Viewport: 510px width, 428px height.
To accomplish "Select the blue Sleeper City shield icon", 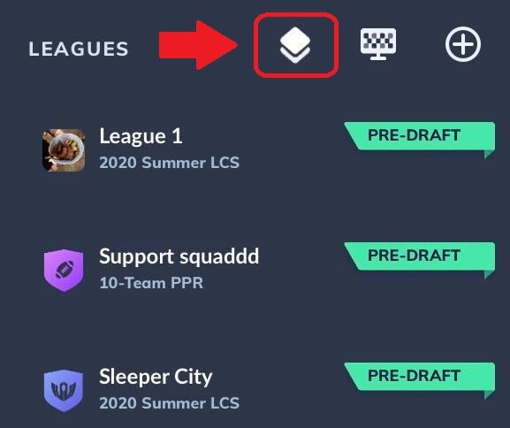I will (x=64, y=390).
